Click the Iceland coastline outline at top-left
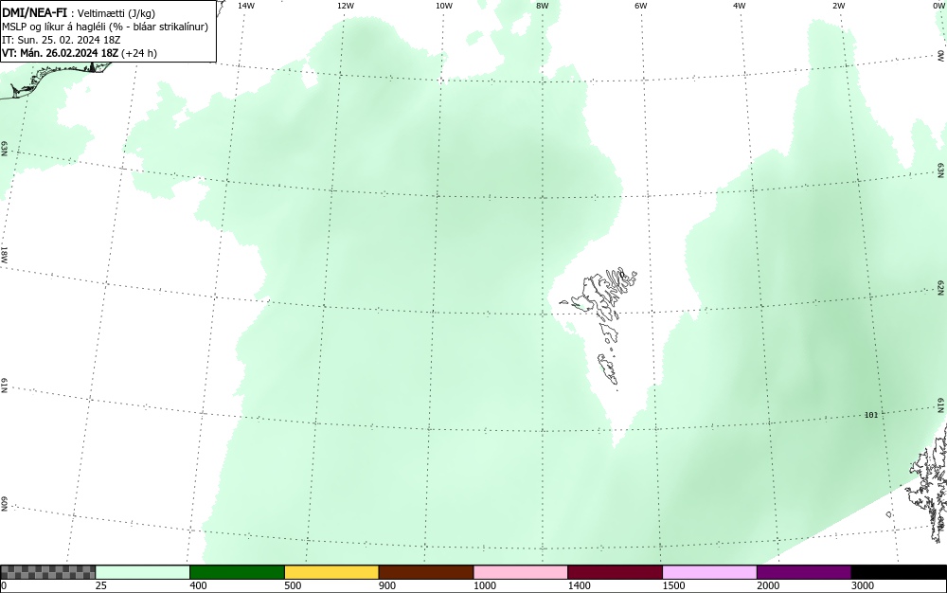Screen dimensions: 947x593 tap(54, 79)
